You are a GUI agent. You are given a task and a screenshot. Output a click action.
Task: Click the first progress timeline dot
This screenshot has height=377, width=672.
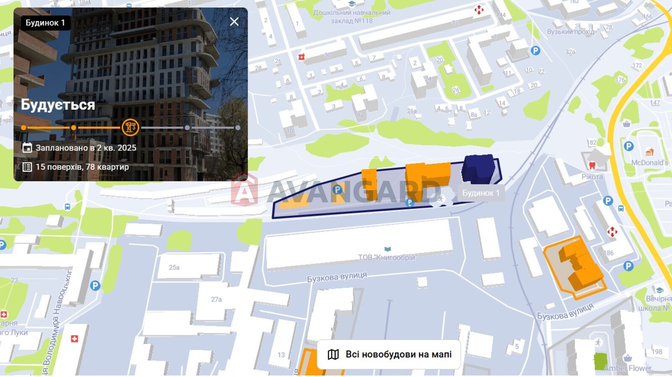coord(24,128)
